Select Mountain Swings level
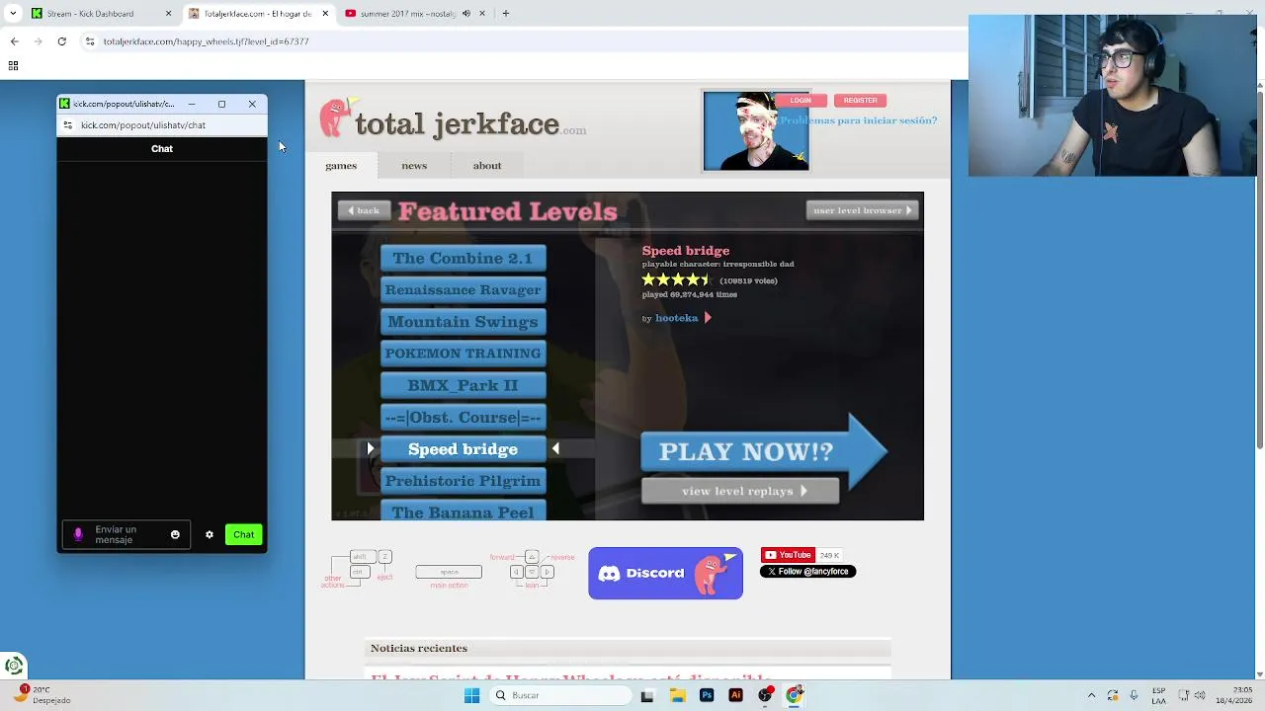 463,322
